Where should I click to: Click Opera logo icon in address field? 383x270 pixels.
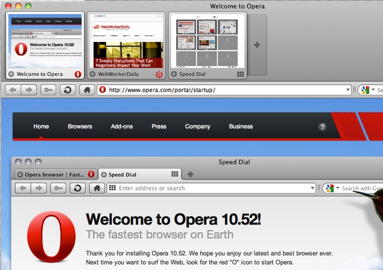pos(103,90)
